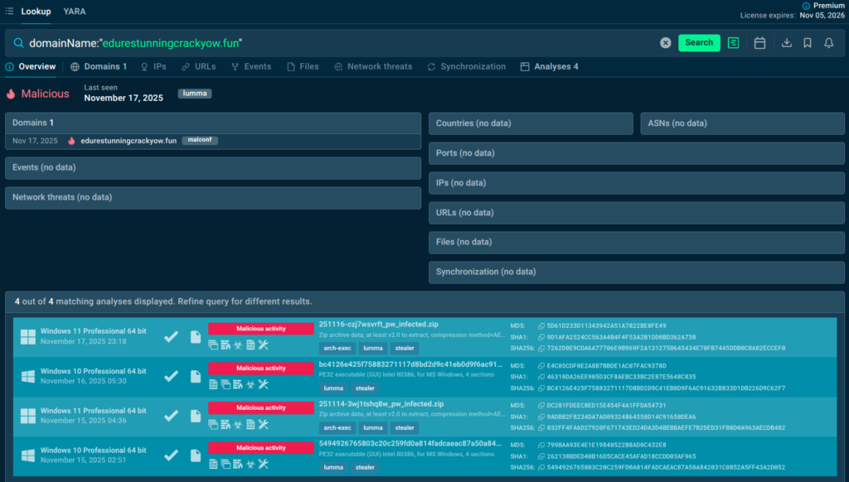Open the calendar date range picker

[759, 43]
